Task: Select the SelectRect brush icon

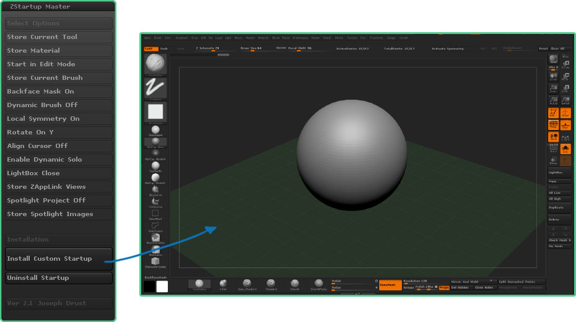Action: [155, 214]
